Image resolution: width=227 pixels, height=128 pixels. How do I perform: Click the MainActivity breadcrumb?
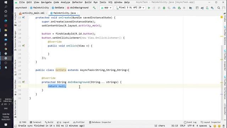[x=39, y=8]
